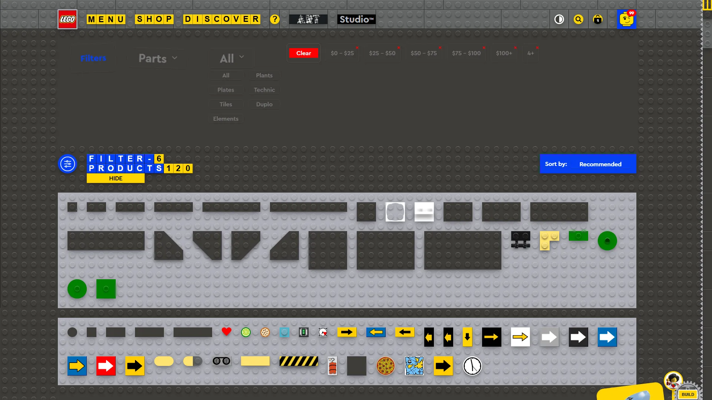Toggle the $25 – $50 price filter
This screenshot has height=400, width=712.
382,53
